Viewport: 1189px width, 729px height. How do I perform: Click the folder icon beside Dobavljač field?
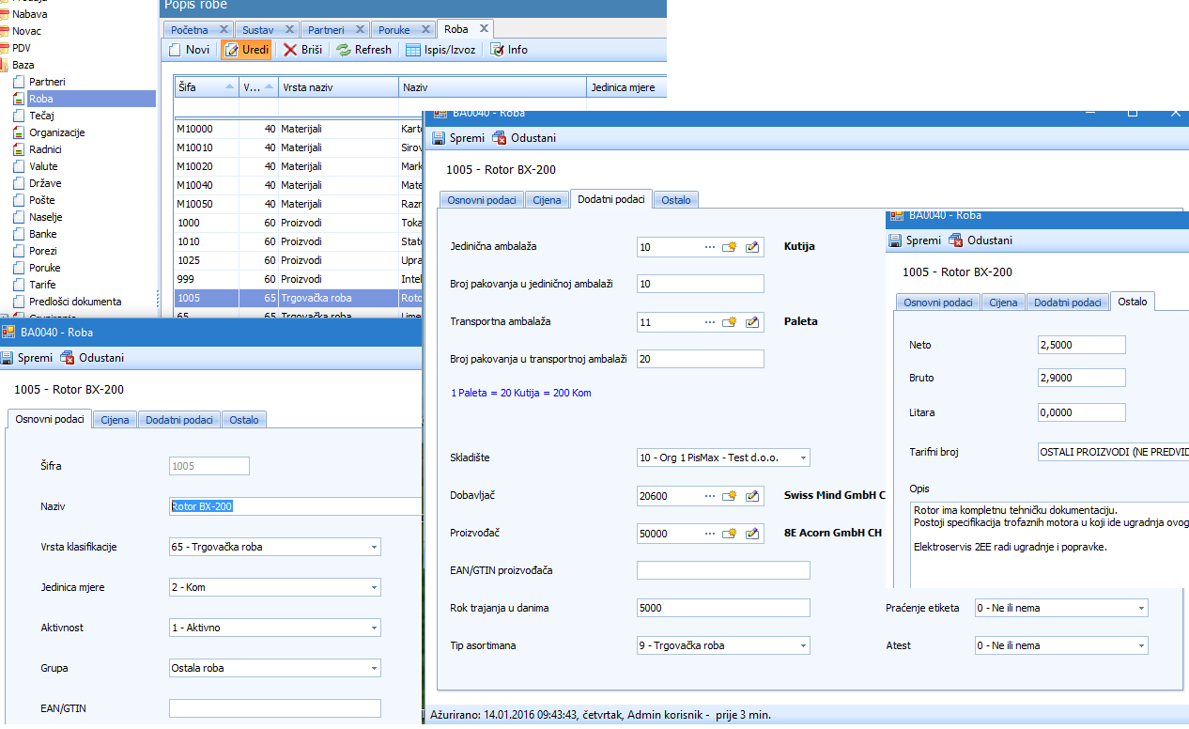(x=730, y=496)
